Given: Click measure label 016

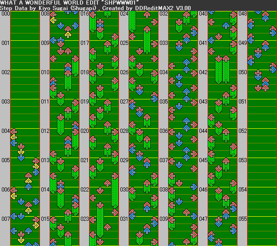Looking at the screenshot, I should click(85, 14).
